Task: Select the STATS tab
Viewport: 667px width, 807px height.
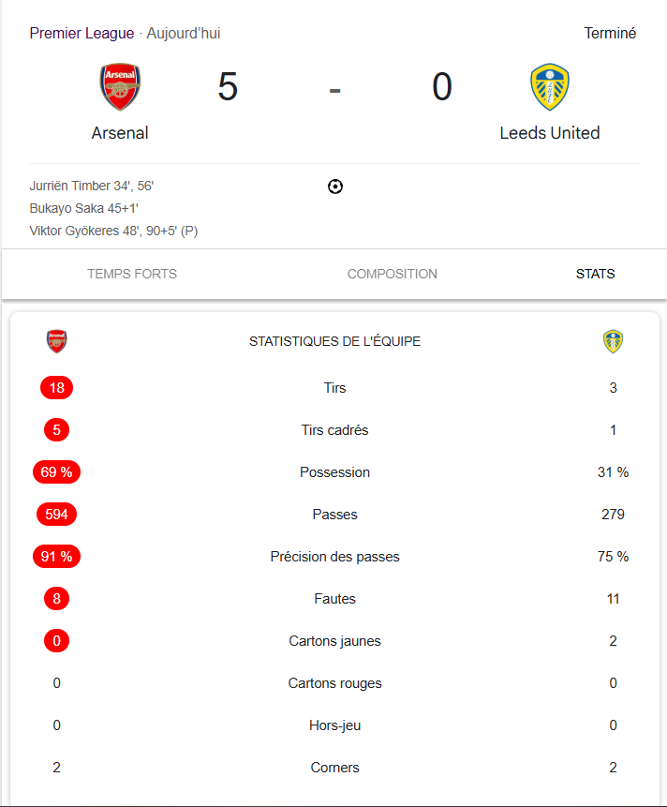Action: (x=595, y=274)
